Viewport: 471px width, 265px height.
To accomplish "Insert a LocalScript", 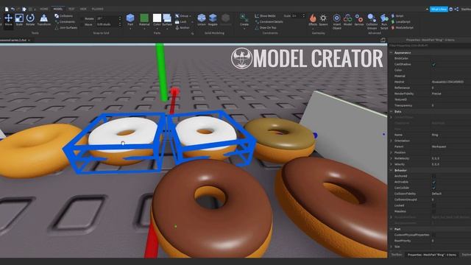I will coord(400,21).
